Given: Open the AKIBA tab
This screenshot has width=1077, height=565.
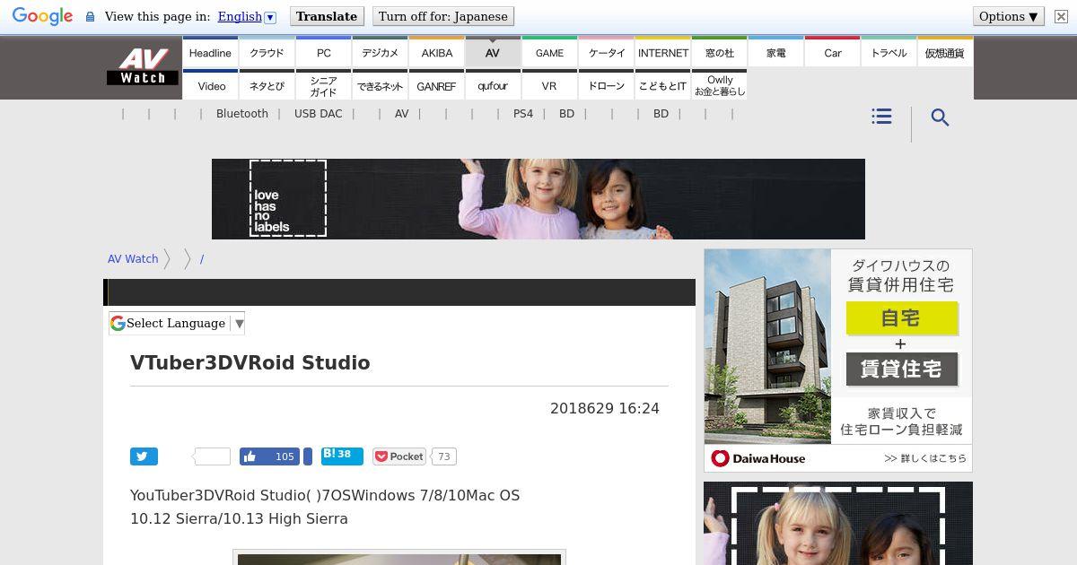Looking at the screenshot, I should tap(437, 52).
